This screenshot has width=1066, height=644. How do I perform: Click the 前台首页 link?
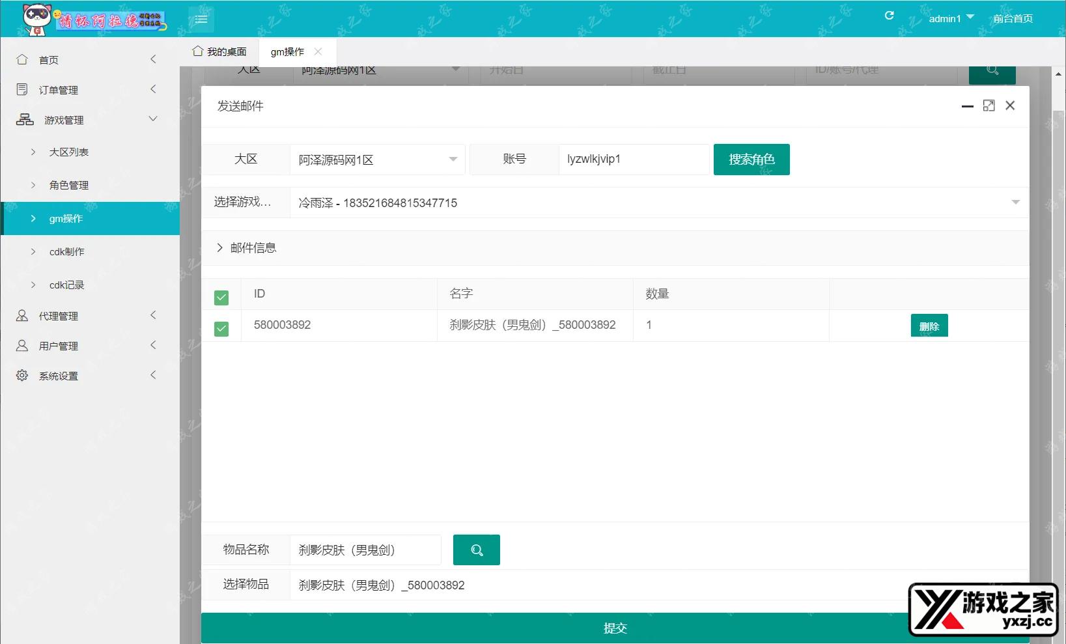(1013, 18)
